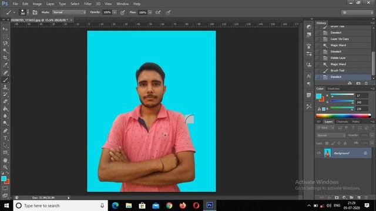Viewport: 376px width, 211px height.
Task: Toggle Background layer visibility eye
Action: coord(318,153)
